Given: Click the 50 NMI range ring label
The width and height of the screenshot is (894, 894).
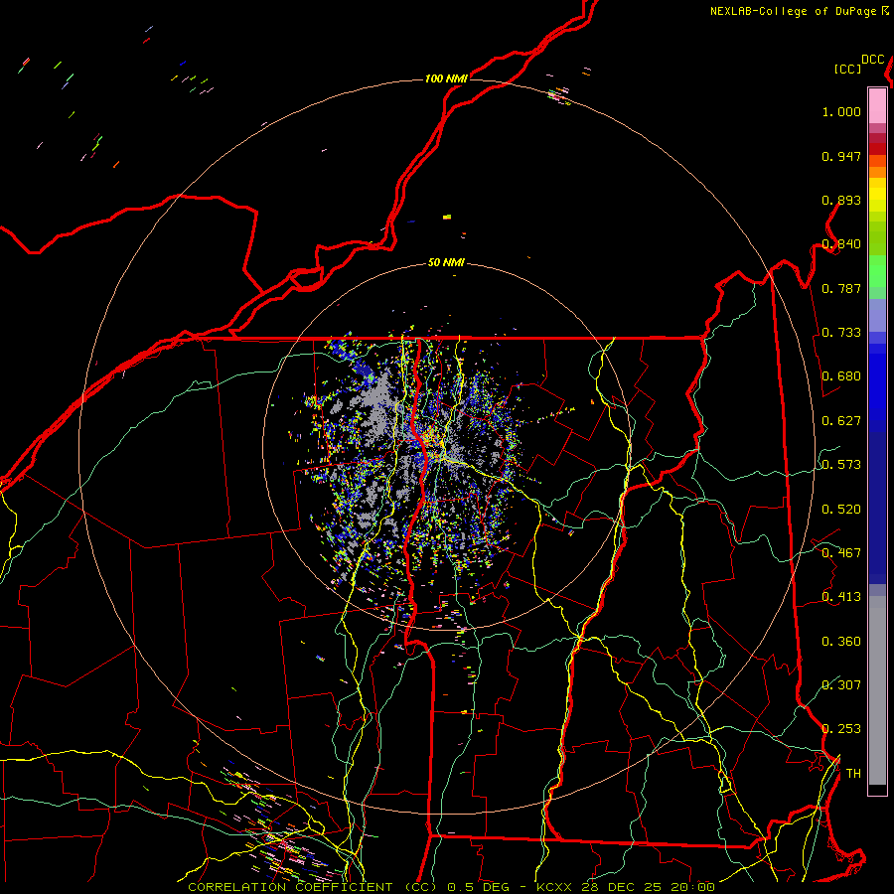Looking at the screenshot, I should (446, 263).
